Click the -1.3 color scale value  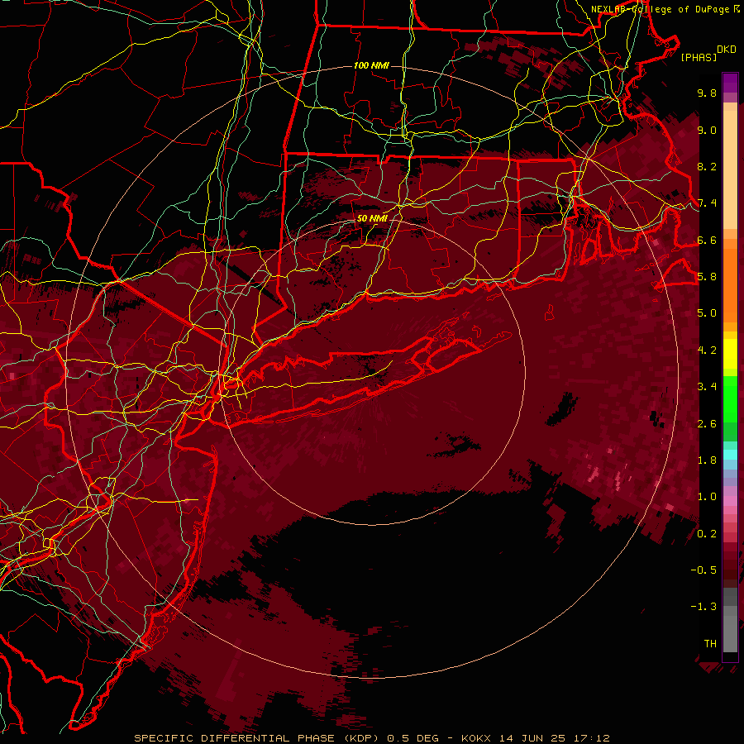click(703, 607)
